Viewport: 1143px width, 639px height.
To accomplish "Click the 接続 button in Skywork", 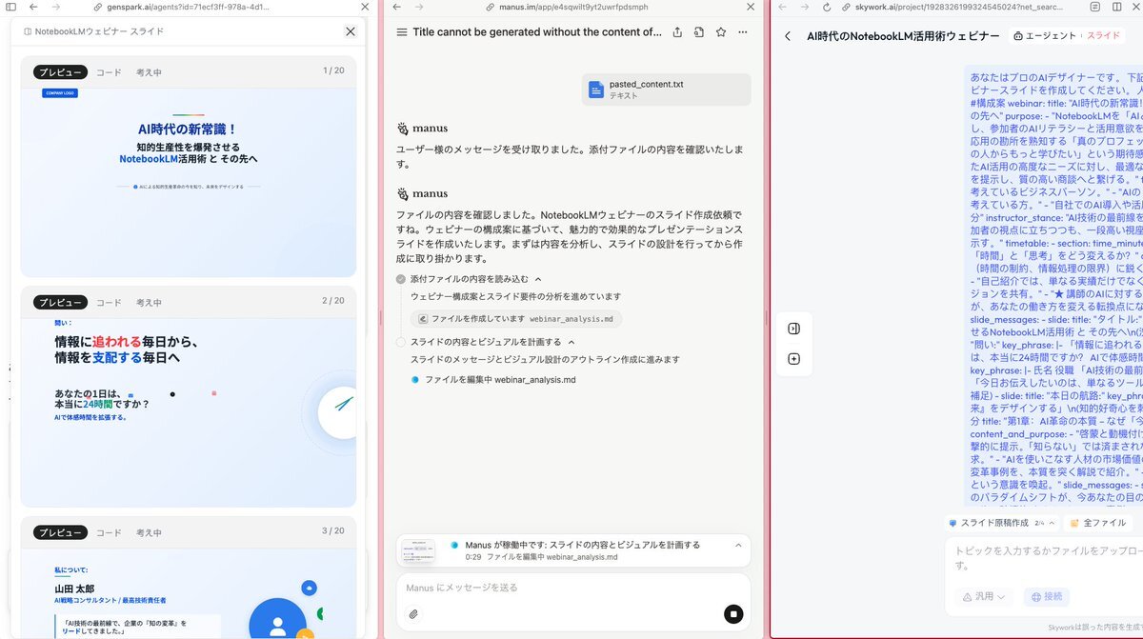I will 1047,596.
